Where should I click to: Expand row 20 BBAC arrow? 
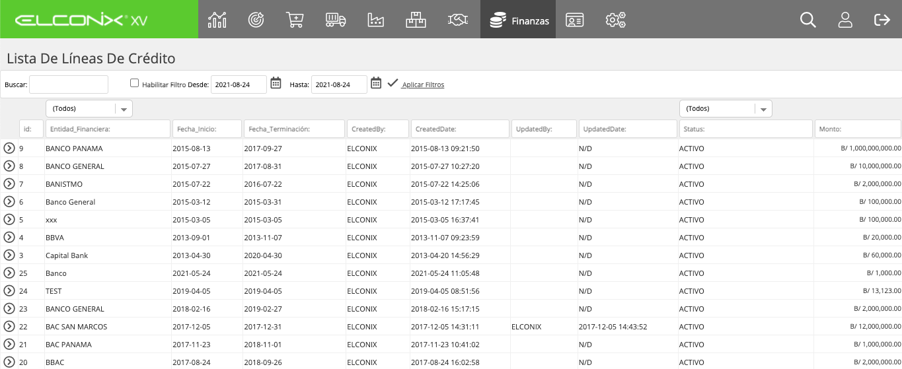click(x=9, y=362)
